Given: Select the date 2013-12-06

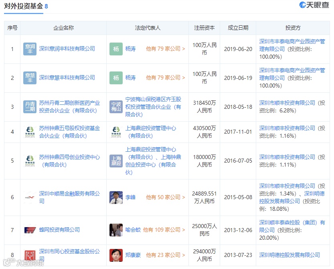Looking at the screenshot, I should pos(238,230).
